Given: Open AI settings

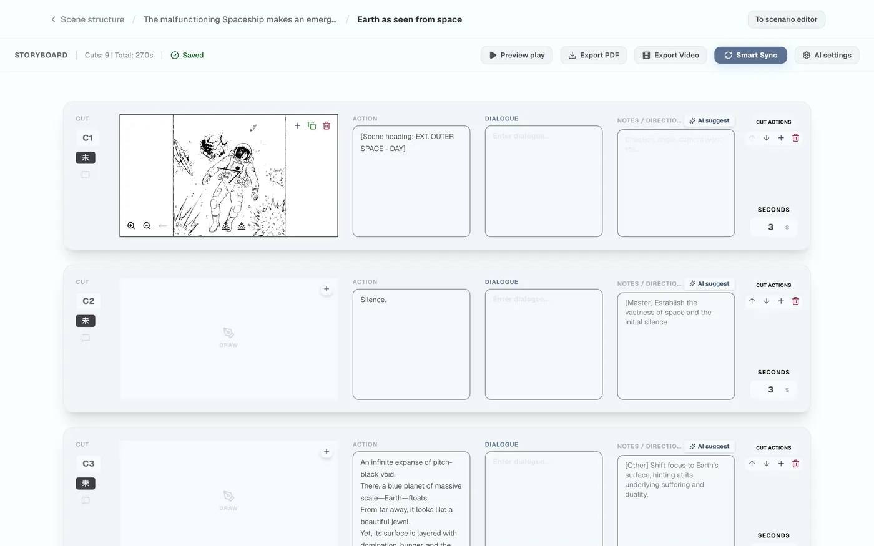Looking at the screenshot, I should pyautogui.click(x=827, y=55).
